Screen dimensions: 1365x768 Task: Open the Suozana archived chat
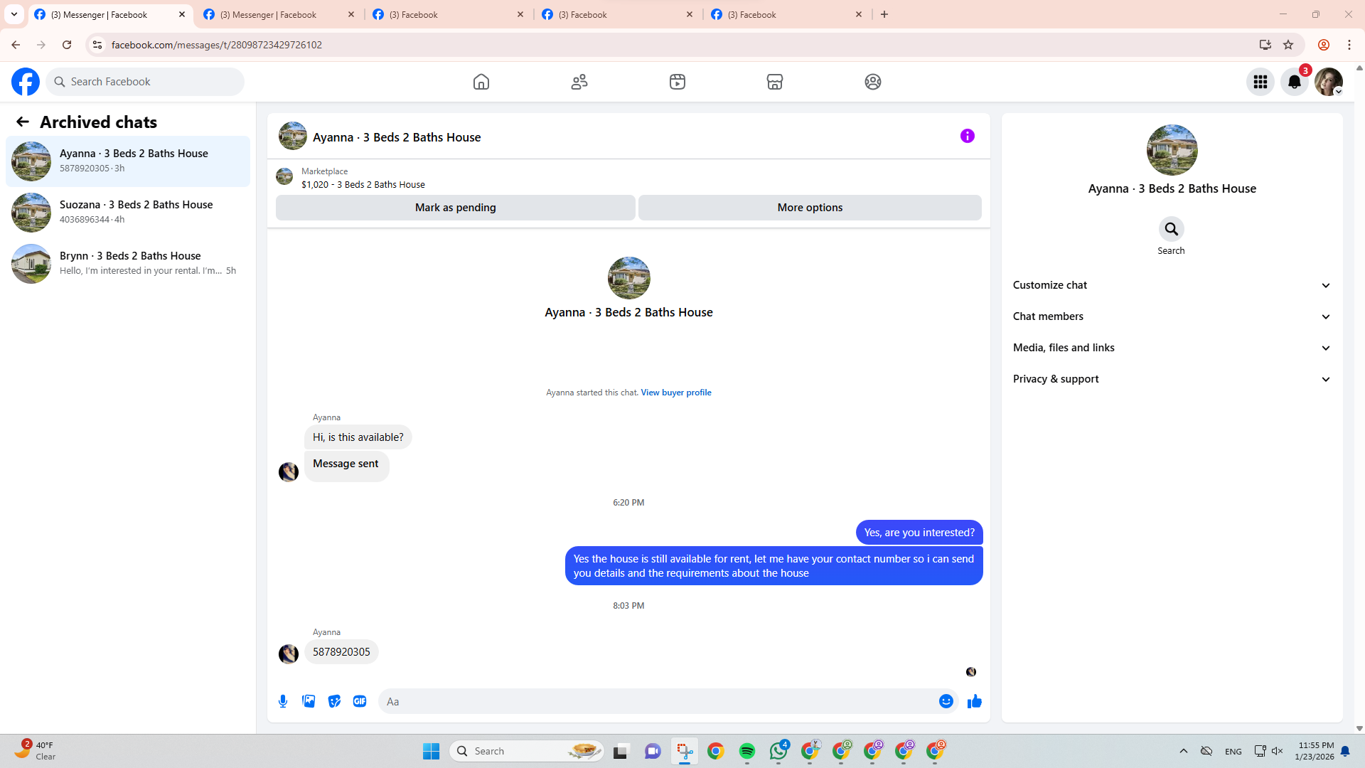tap(128, 212)
